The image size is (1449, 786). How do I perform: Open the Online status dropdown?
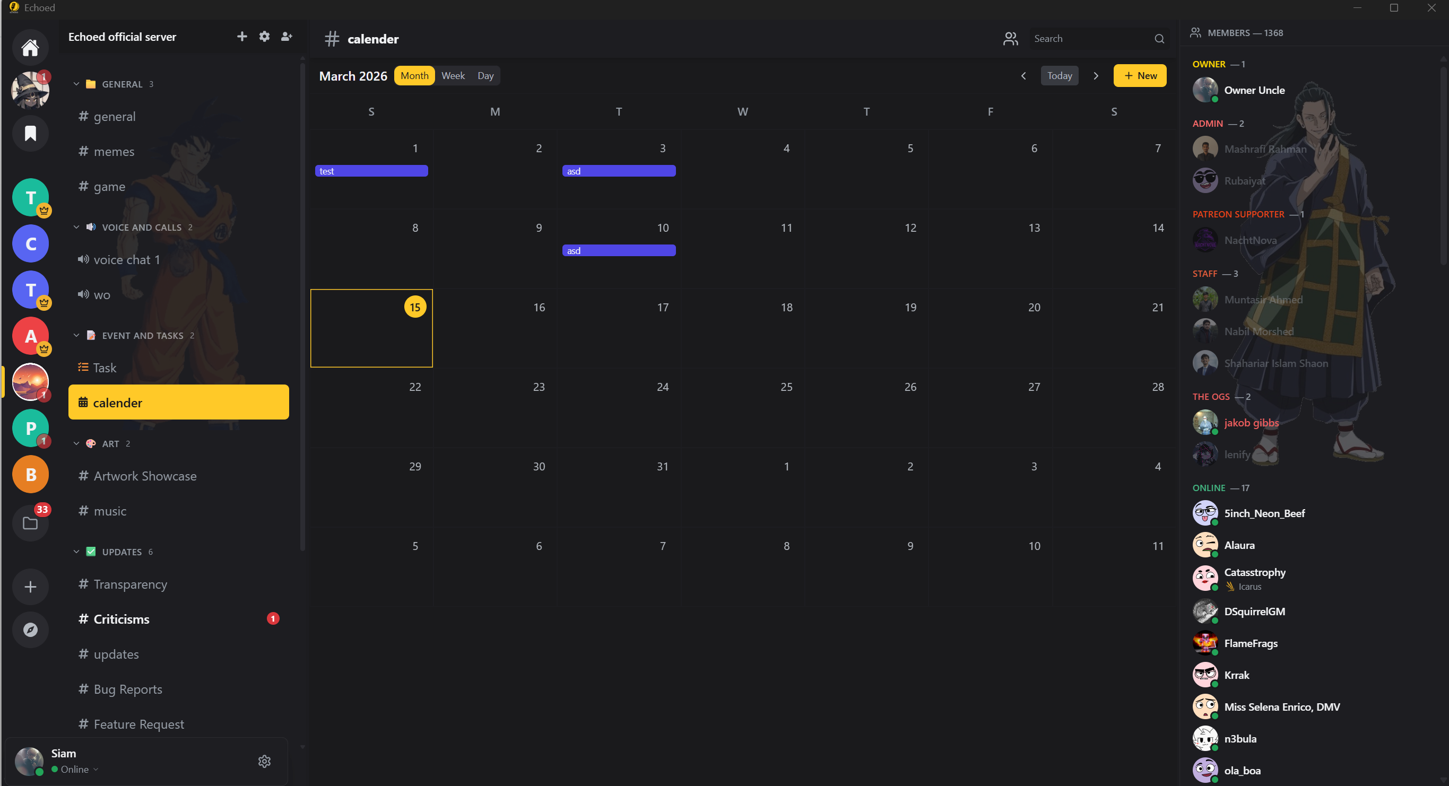click(x=79, y=769)
